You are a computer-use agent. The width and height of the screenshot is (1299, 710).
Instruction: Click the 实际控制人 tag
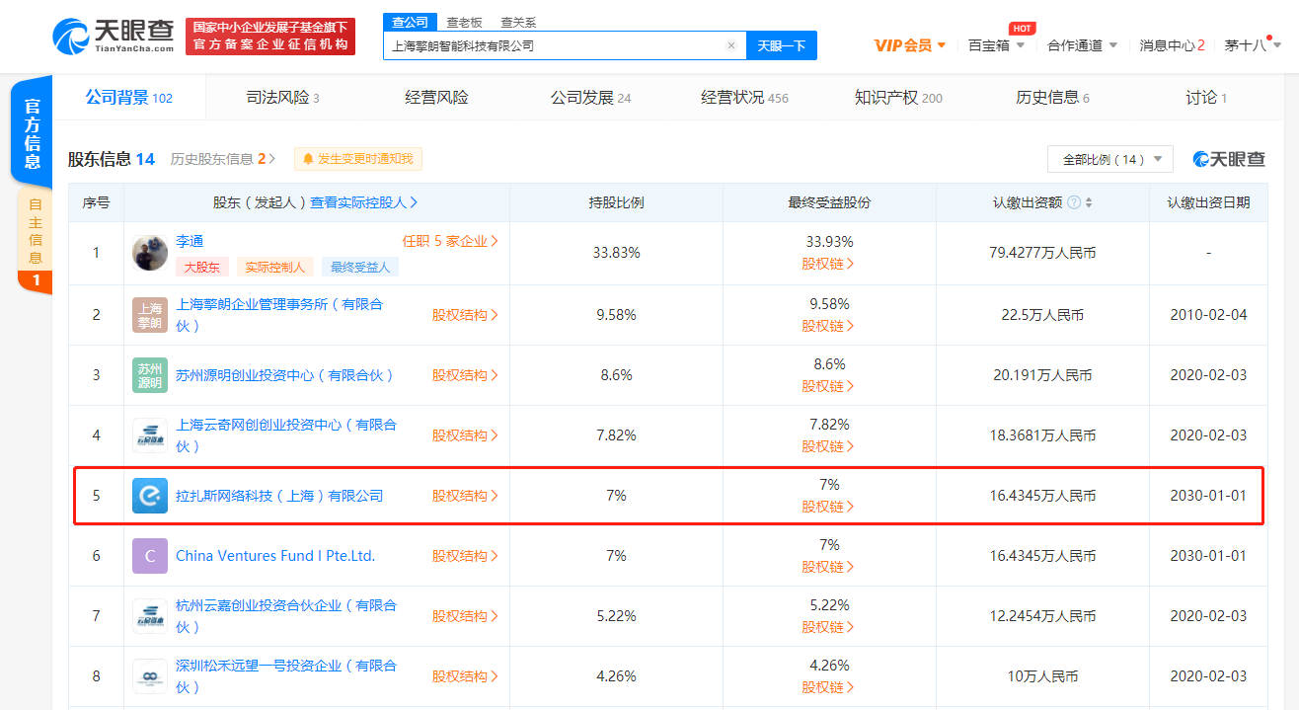(275, 267)
